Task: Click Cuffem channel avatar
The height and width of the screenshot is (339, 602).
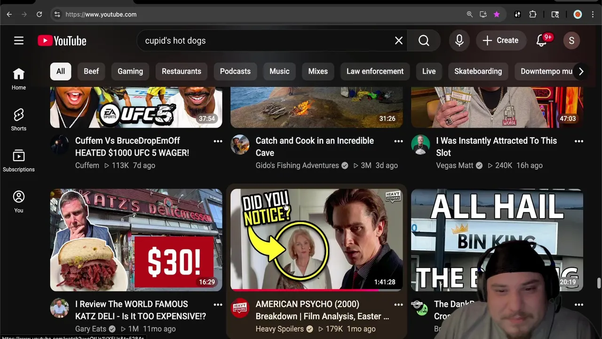Action: (x=60, y=145)
